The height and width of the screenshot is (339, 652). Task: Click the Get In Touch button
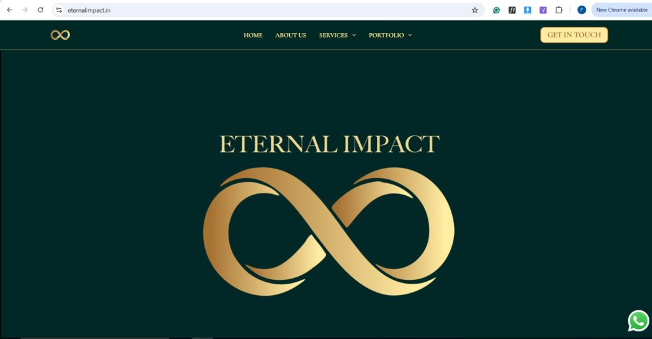coord(574,35)
